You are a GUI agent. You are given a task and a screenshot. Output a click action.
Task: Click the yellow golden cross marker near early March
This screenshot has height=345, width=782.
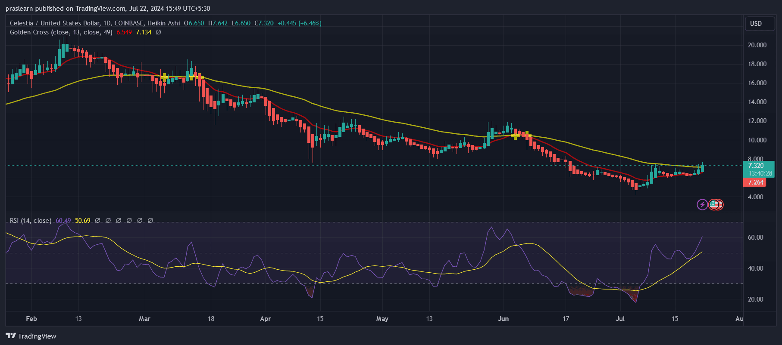click(164, 77)
